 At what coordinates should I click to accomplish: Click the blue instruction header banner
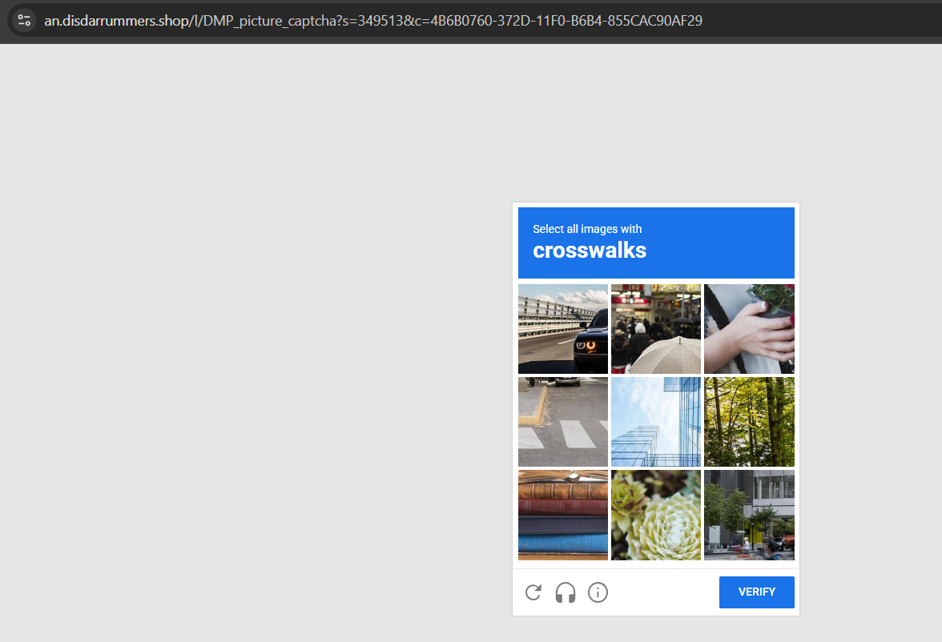721,243
